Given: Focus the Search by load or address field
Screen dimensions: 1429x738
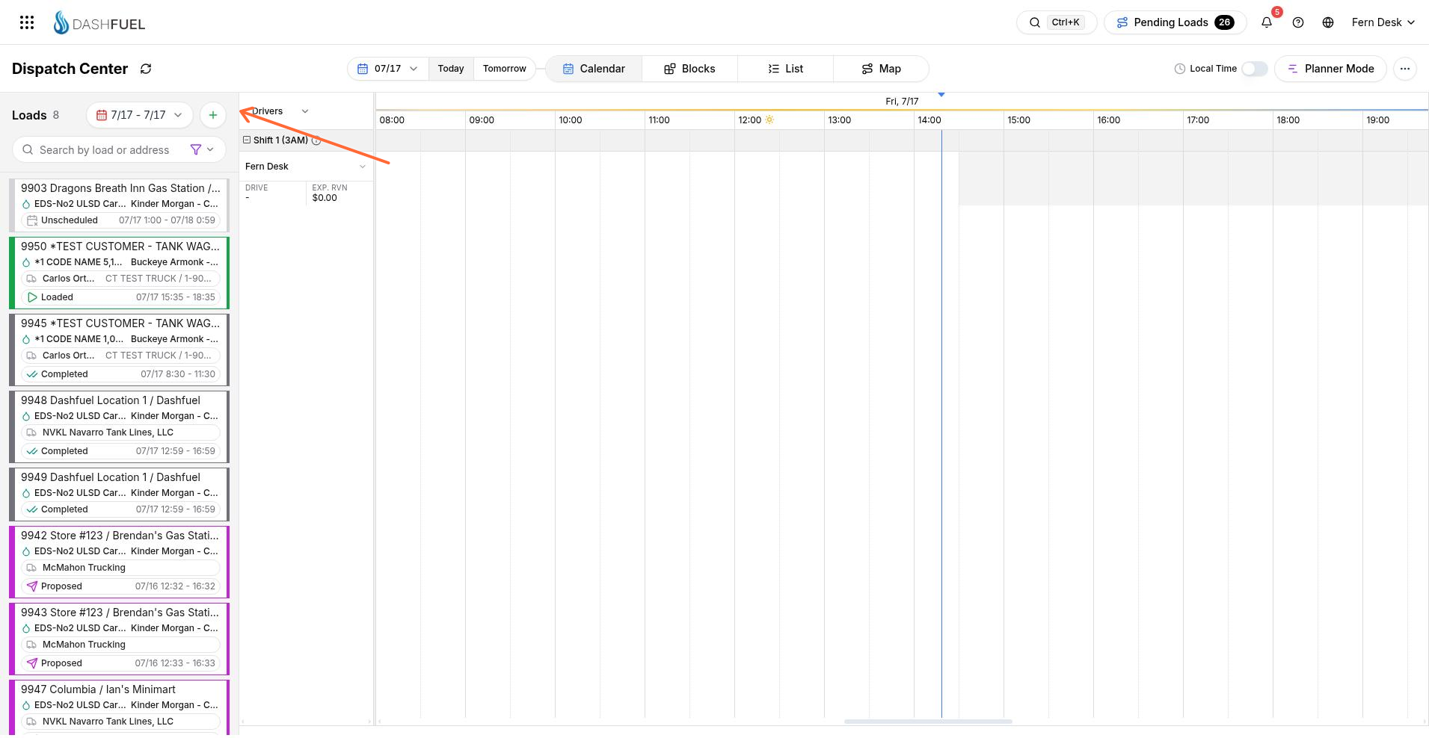Looking at the screenshot, I should (105, 150).
